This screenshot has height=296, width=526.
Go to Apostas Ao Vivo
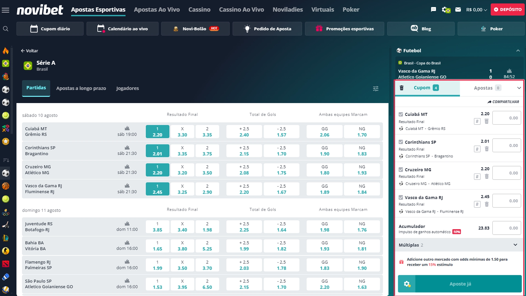coord(157,10)
